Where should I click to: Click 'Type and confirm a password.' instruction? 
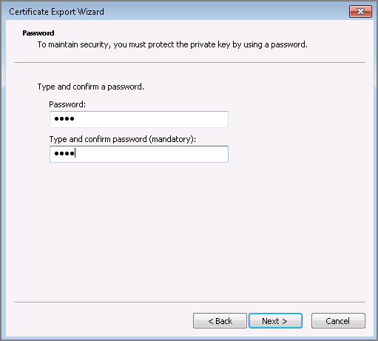point(91,87)
